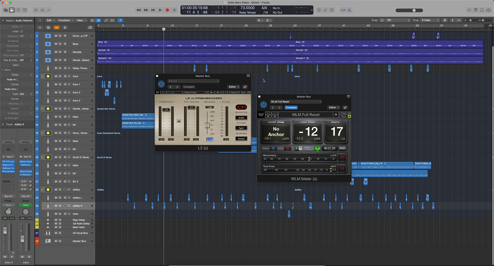
Task: Open the Loop Browser icon
Action: click(482, 10)
